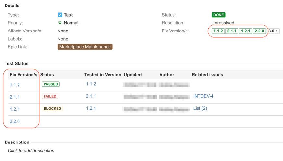Click the DONE status badge
The height and width of the screenshot is (161, 283).
click(218, 15)
